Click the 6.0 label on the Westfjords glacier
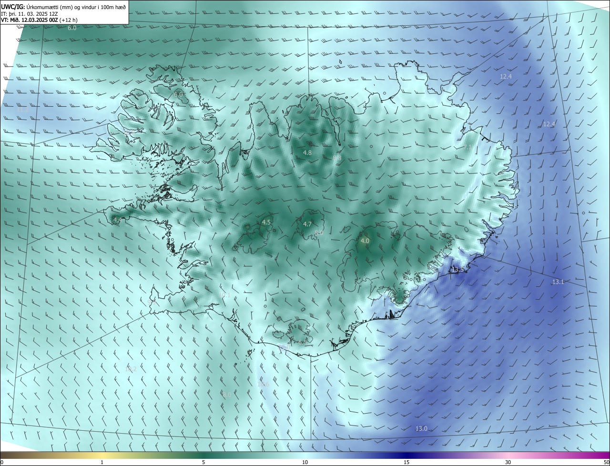 (179, 95)
